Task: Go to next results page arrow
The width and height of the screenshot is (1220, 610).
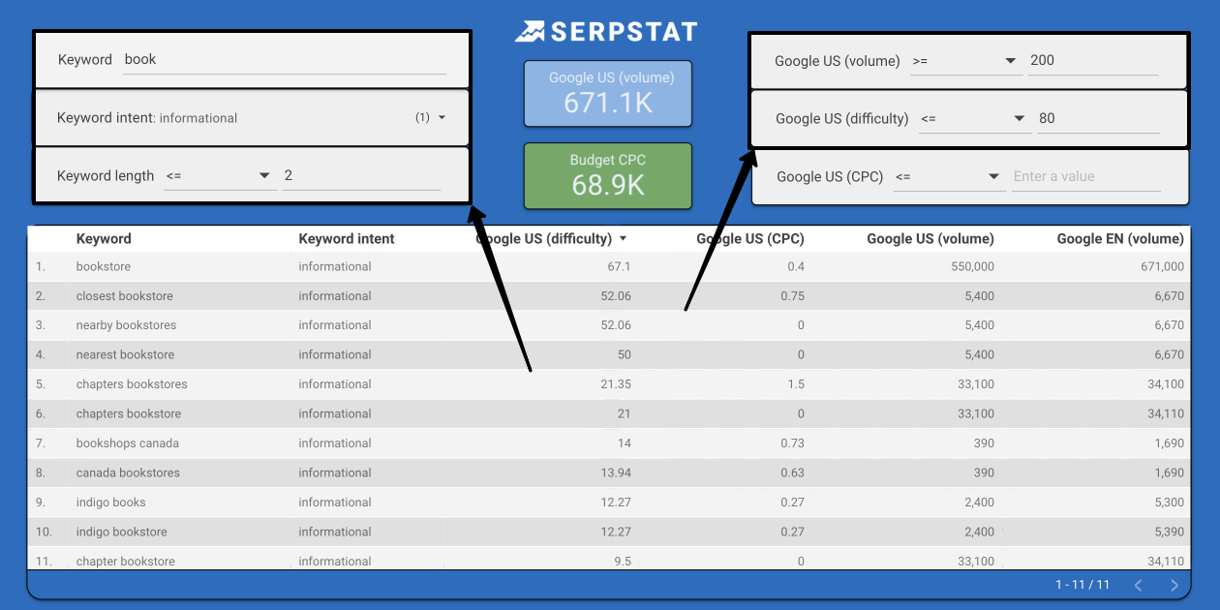Action: pyautogui.click(x=1174, y=585)
